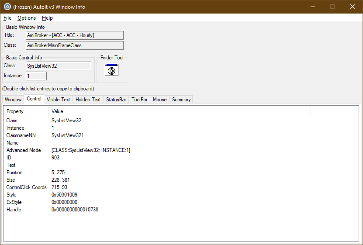Click the Title field showing AmiBroker
Screen dimensions: 363x245
click(x=75, y=35)
